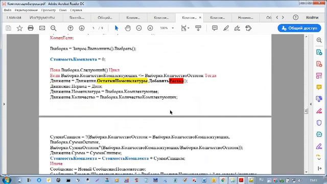Viewport: 327px width, 184px height.
Task: Open the Просмотр menu
Action: pos(49,10)
